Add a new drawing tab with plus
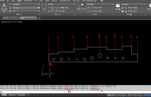Image resolution: width=151 pixels, height=97 pixels. pyautogui.click(x=39, y=18)
